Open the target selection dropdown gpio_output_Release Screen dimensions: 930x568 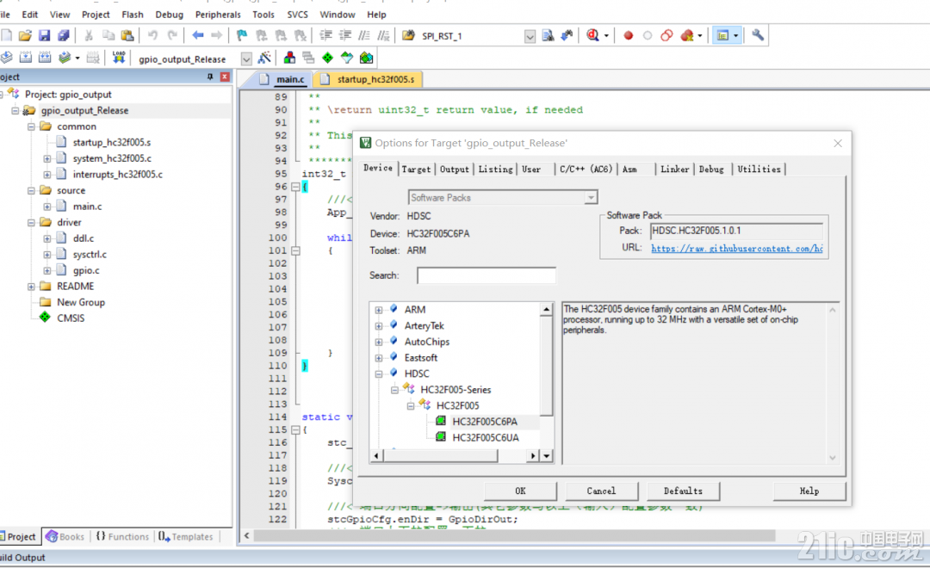[x=246, y=59]
